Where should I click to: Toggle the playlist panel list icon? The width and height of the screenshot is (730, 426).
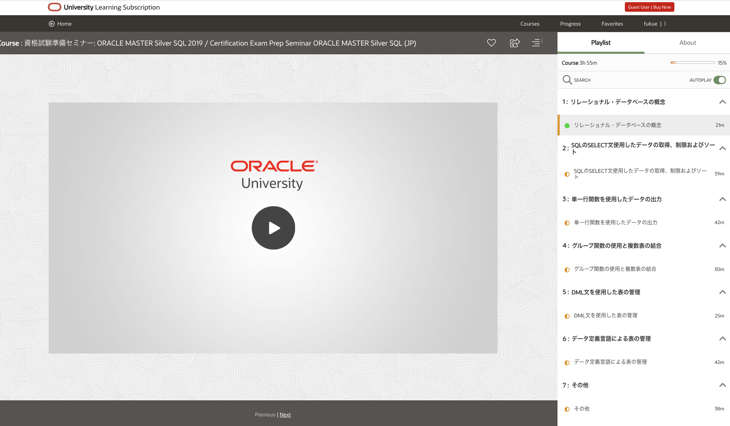click(537, 43)
